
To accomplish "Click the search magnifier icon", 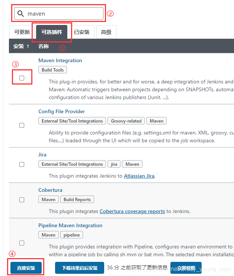I will (x=21, y=13).
